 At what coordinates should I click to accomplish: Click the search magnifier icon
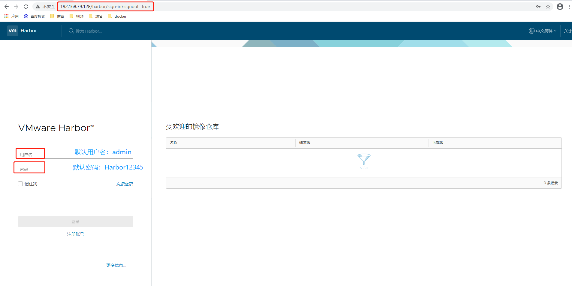point(71,31)
